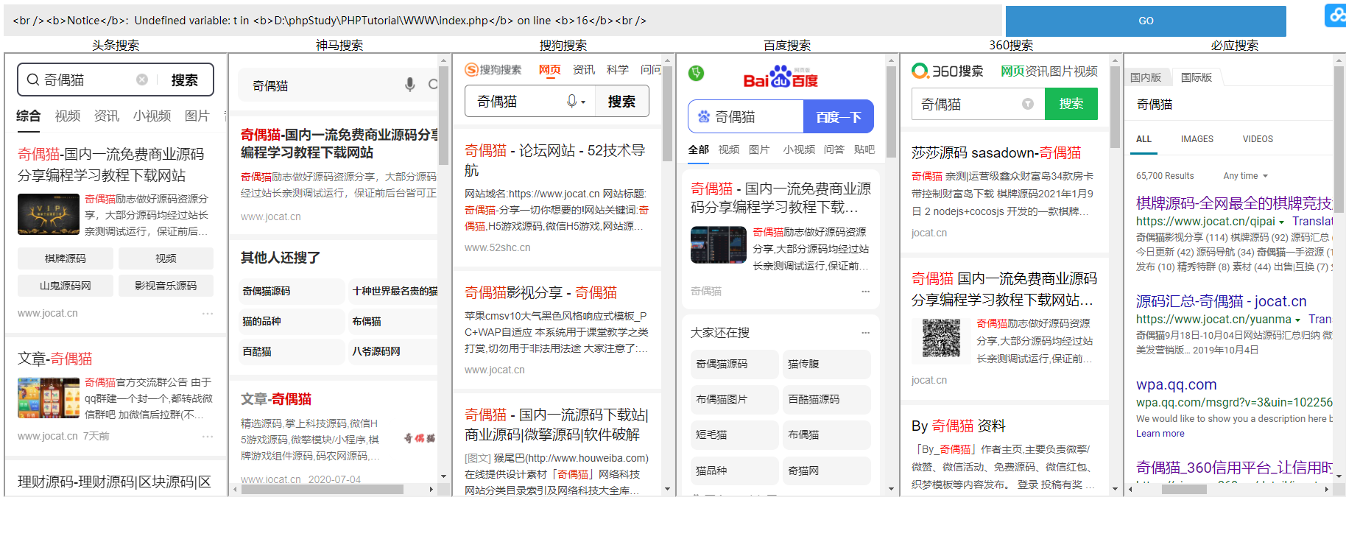1346x553 pixels.
Task: Click the round gray icon in the 360 search box
Action: pyautogui.click(x=1028, y=104)
